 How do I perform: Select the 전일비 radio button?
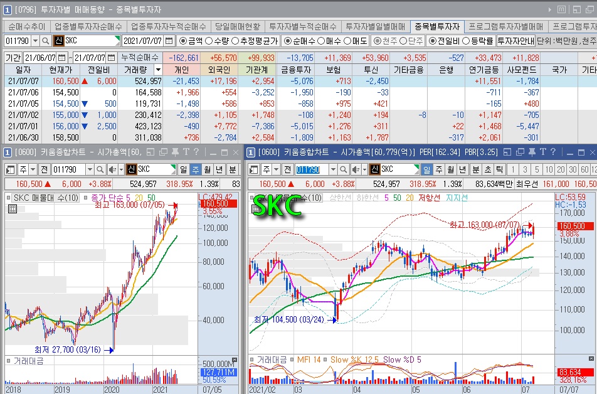(433, 41)
